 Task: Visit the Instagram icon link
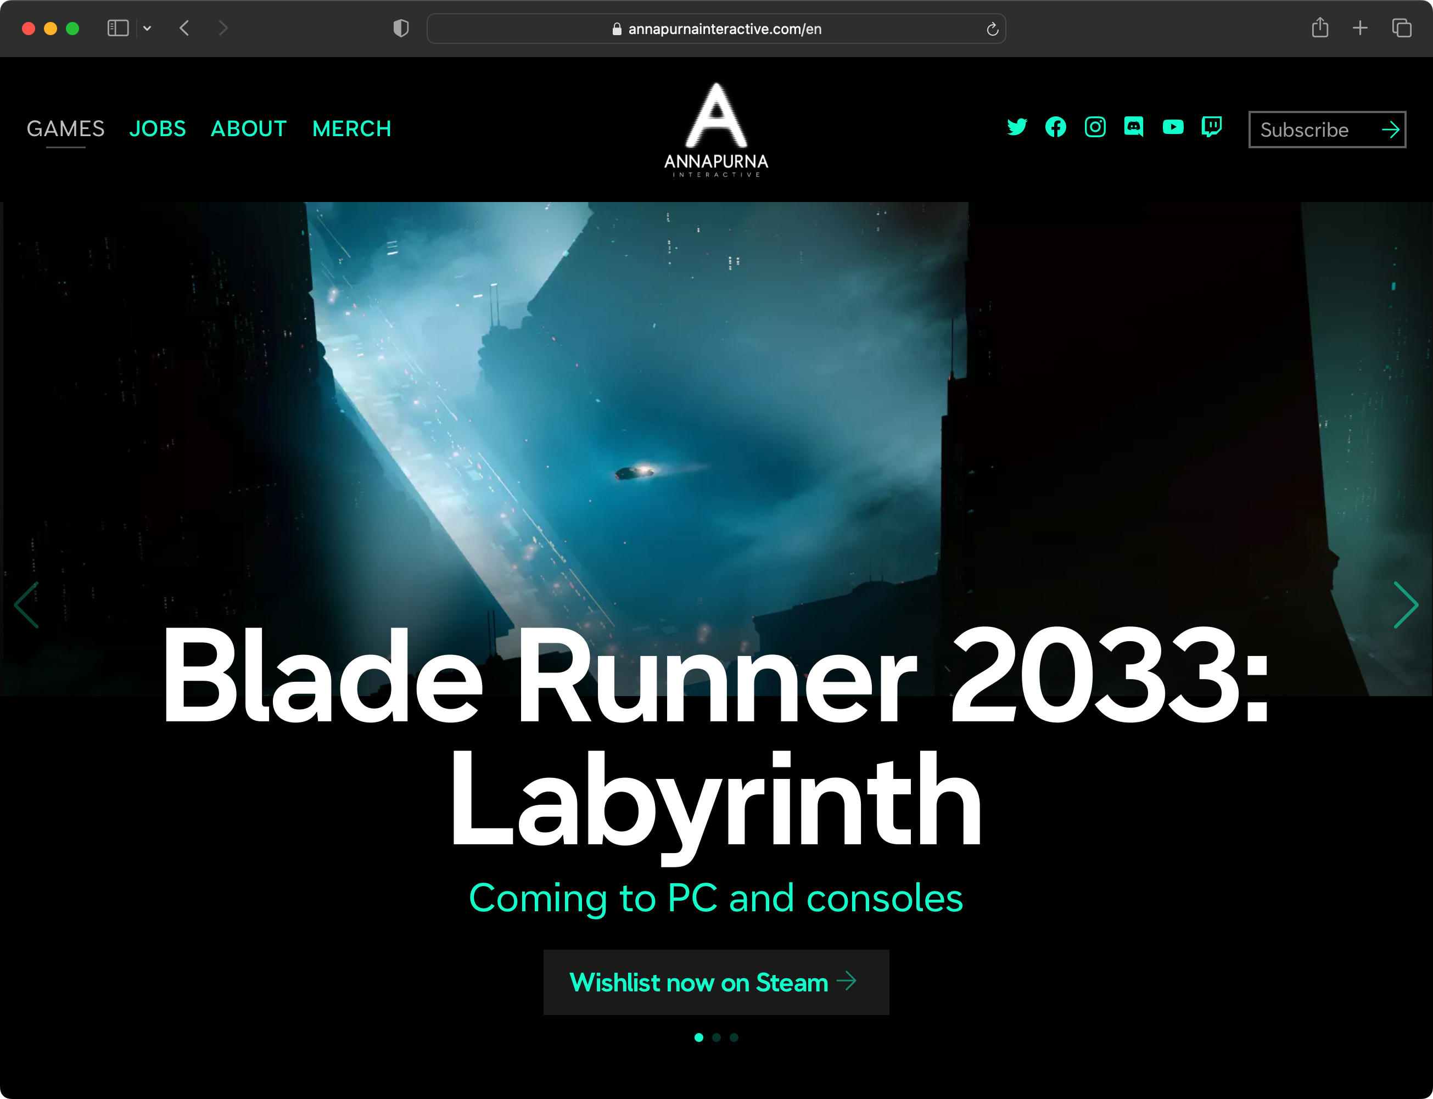pos(1095,127)
